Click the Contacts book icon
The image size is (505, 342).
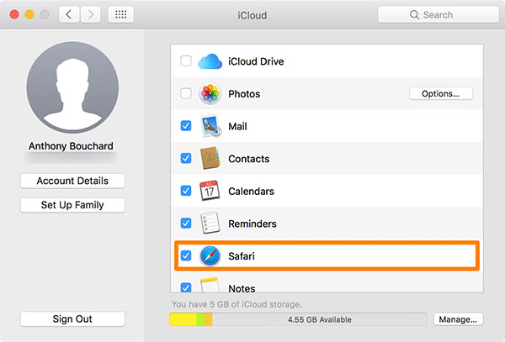pos(210,159)
